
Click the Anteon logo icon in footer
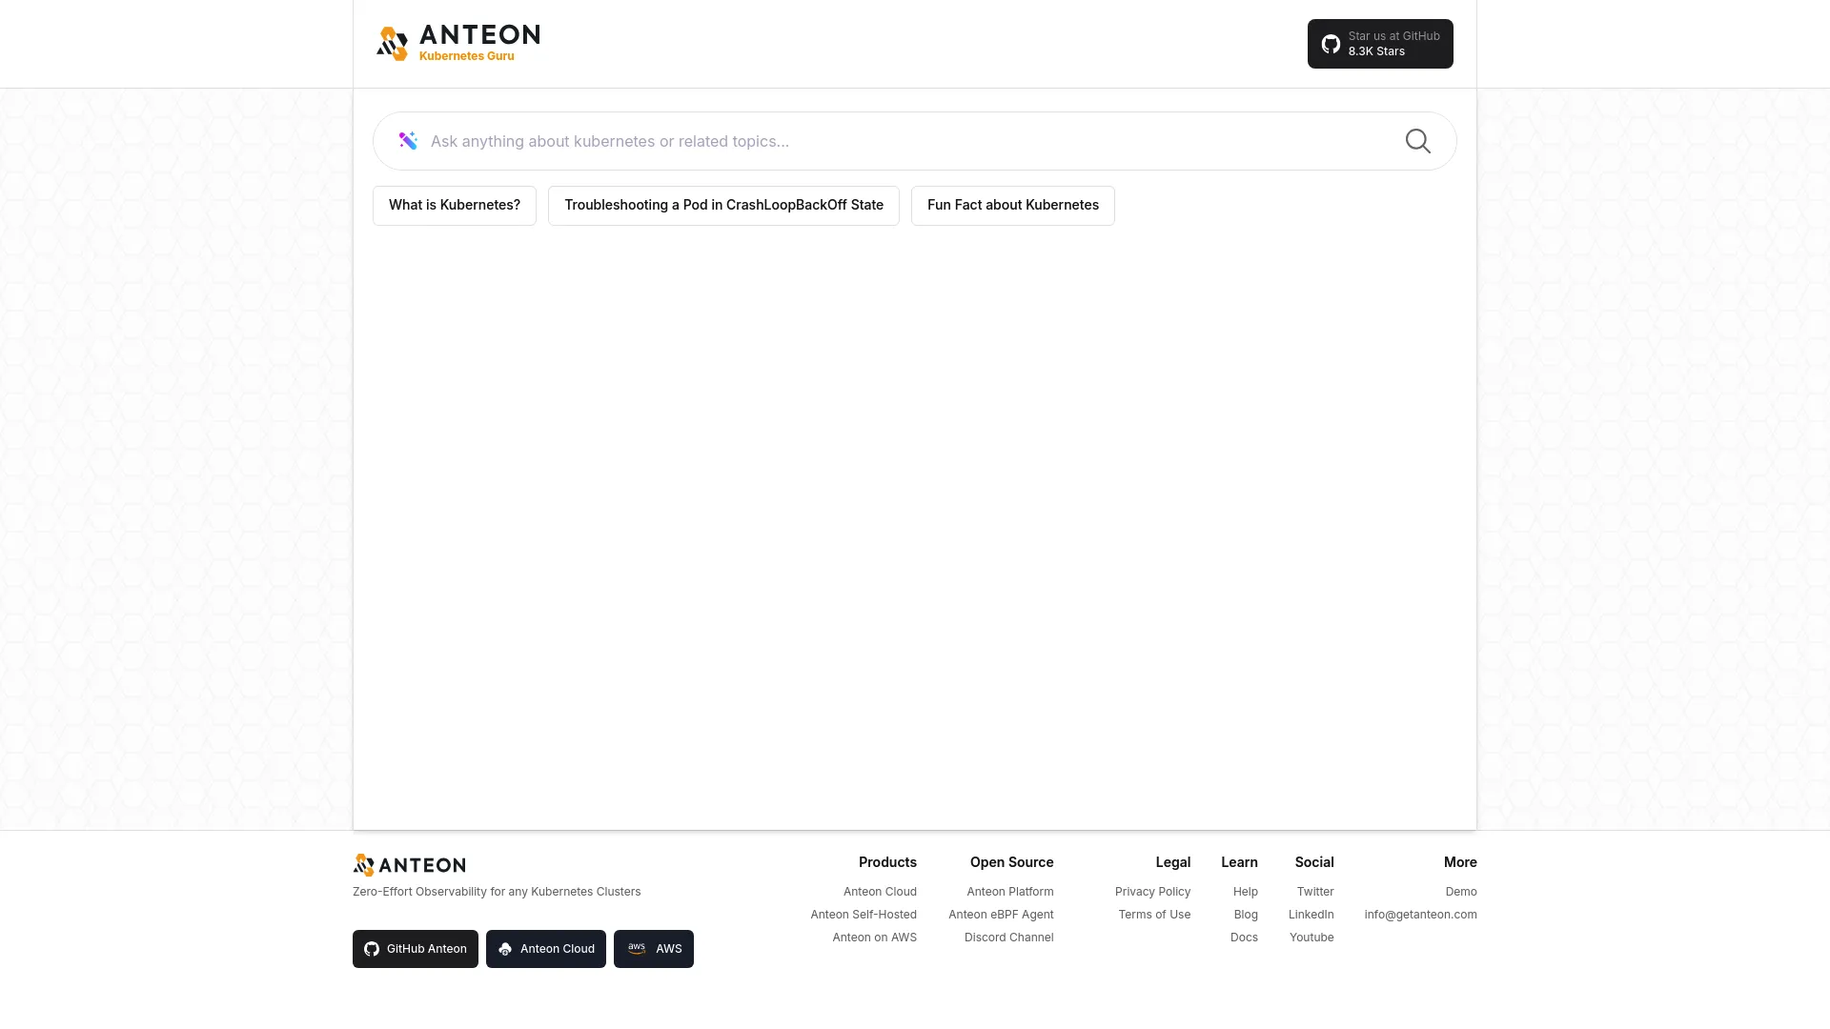coord(363,864)
